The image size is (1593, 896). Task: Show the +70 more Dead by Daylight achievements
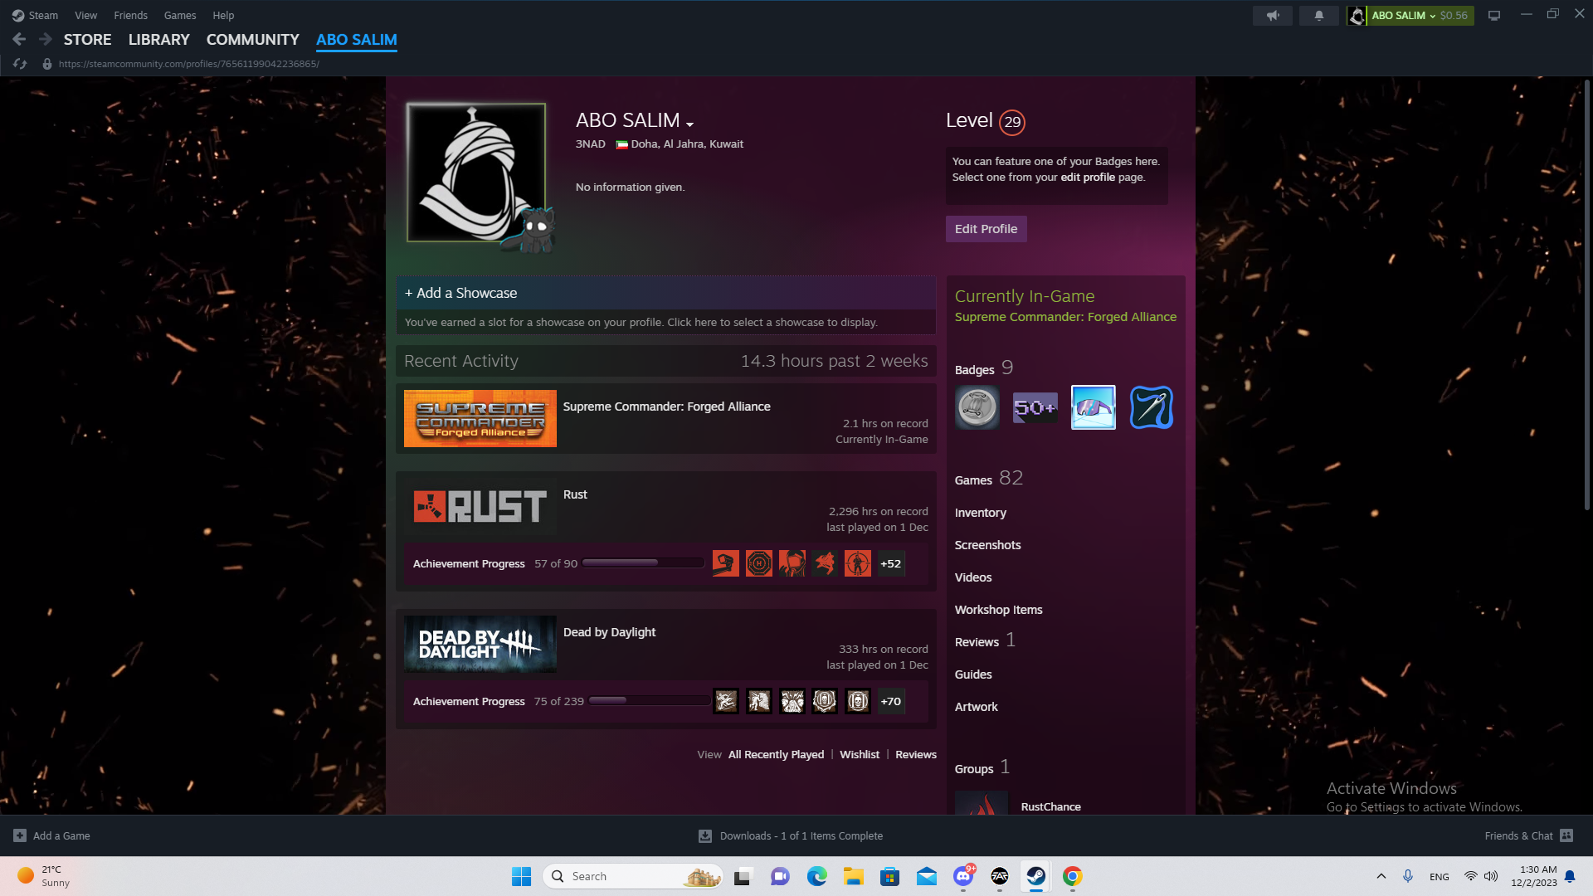tap(891, 701)
